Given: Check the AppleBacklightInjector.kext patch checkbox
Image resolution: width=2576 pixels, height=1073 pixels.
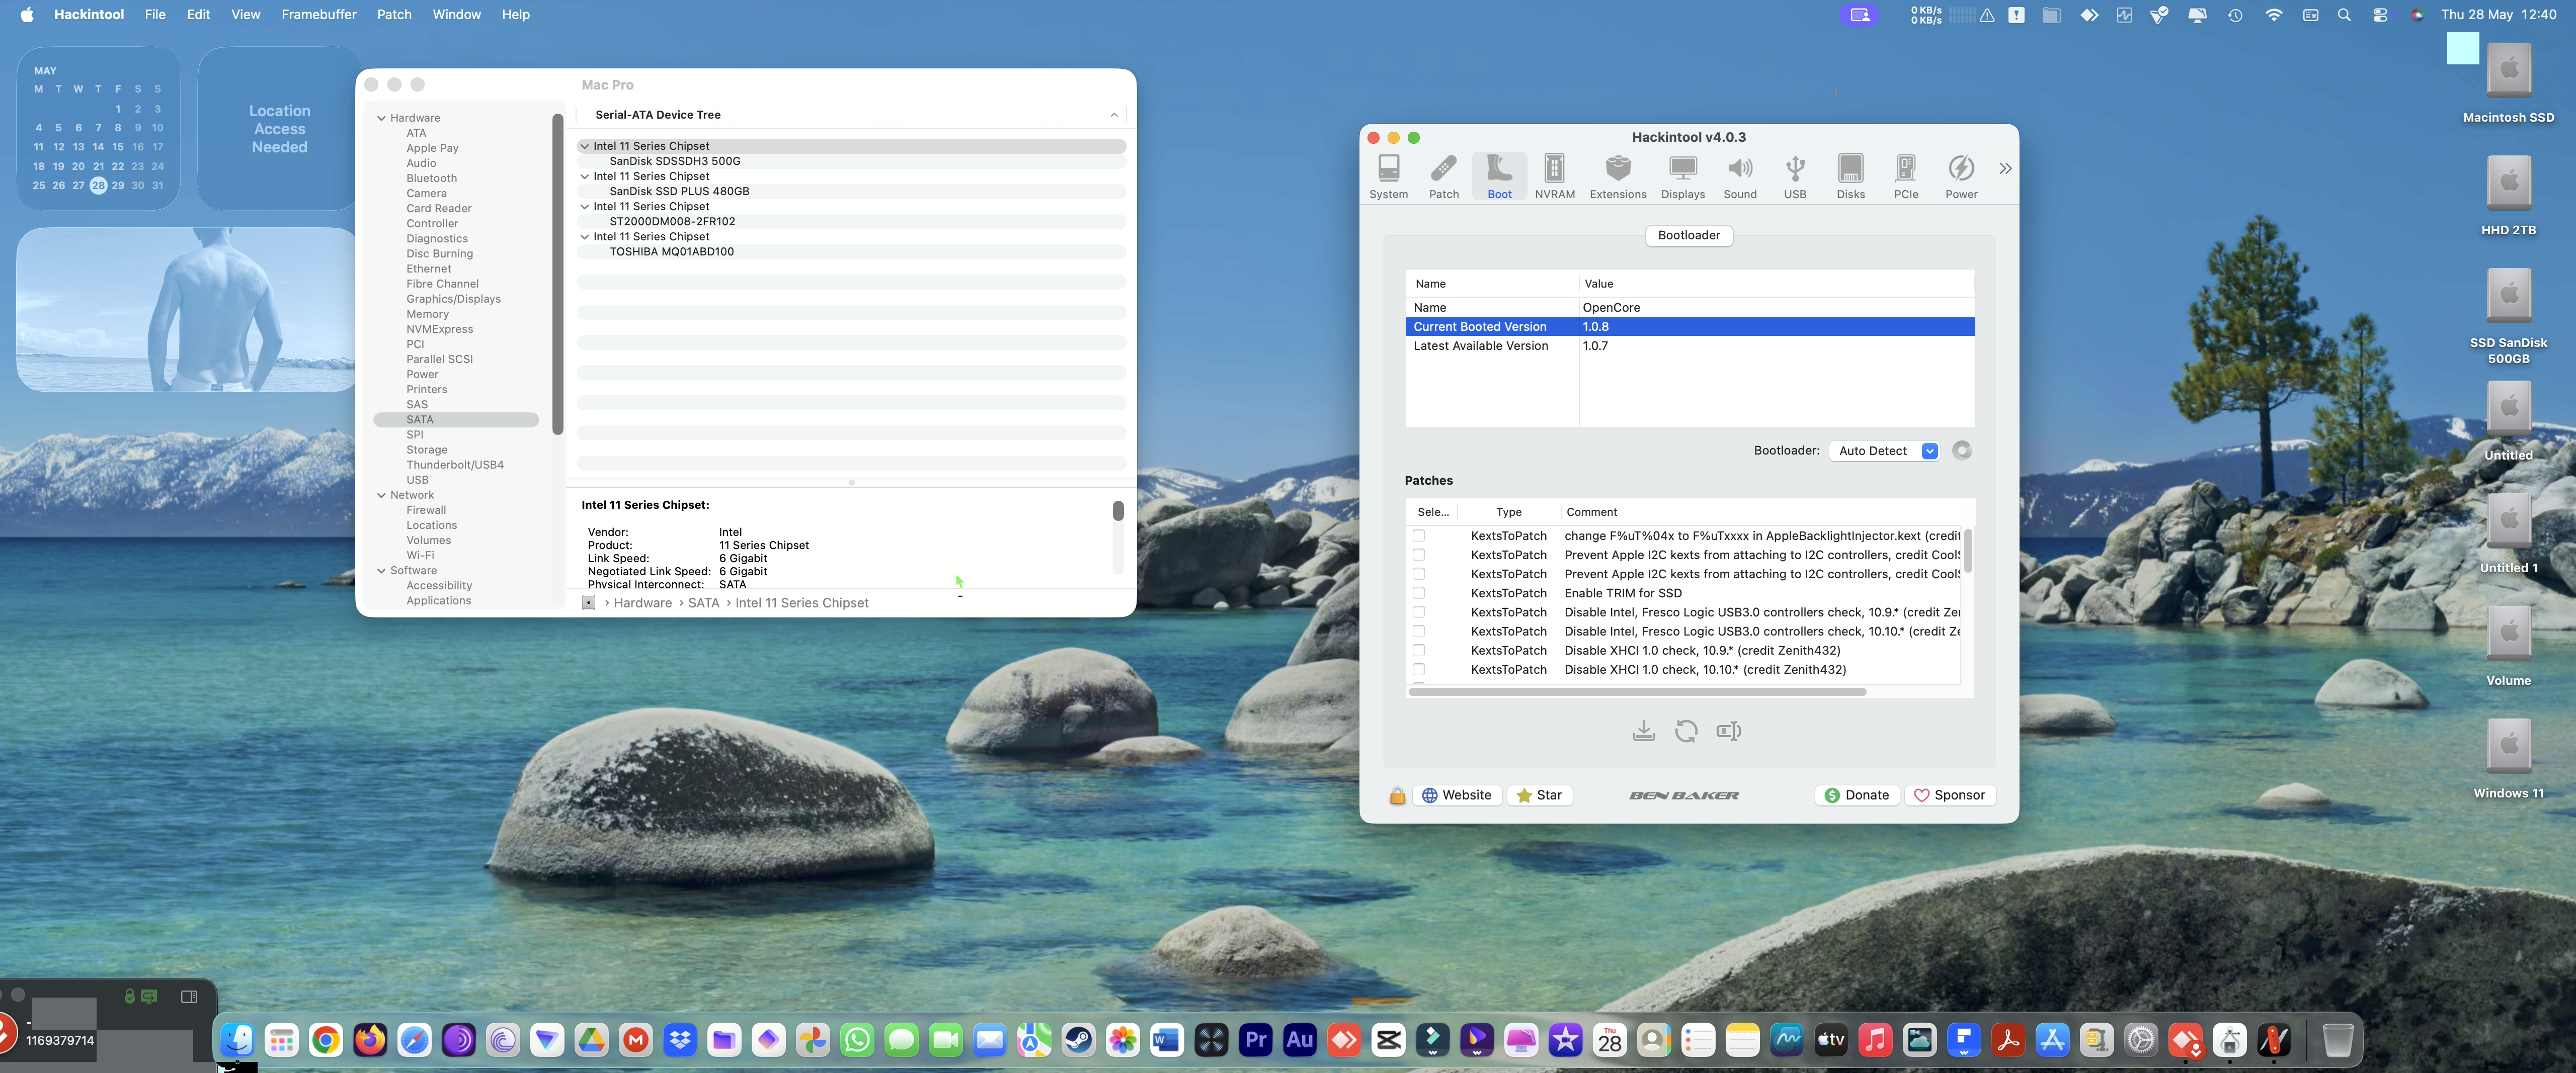Looking at the screenshot, I should click(x=1418, y=535).
